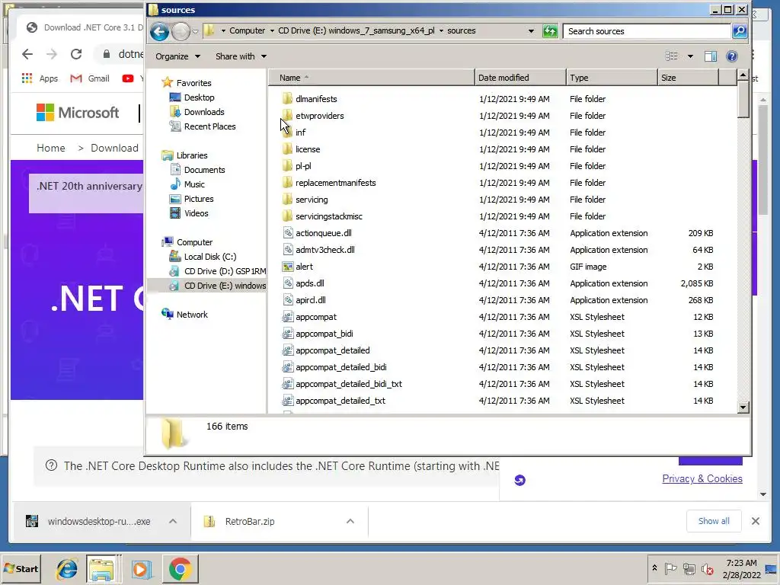
Task: Close the Chrome downloads bar
Action: coord(755,521)
